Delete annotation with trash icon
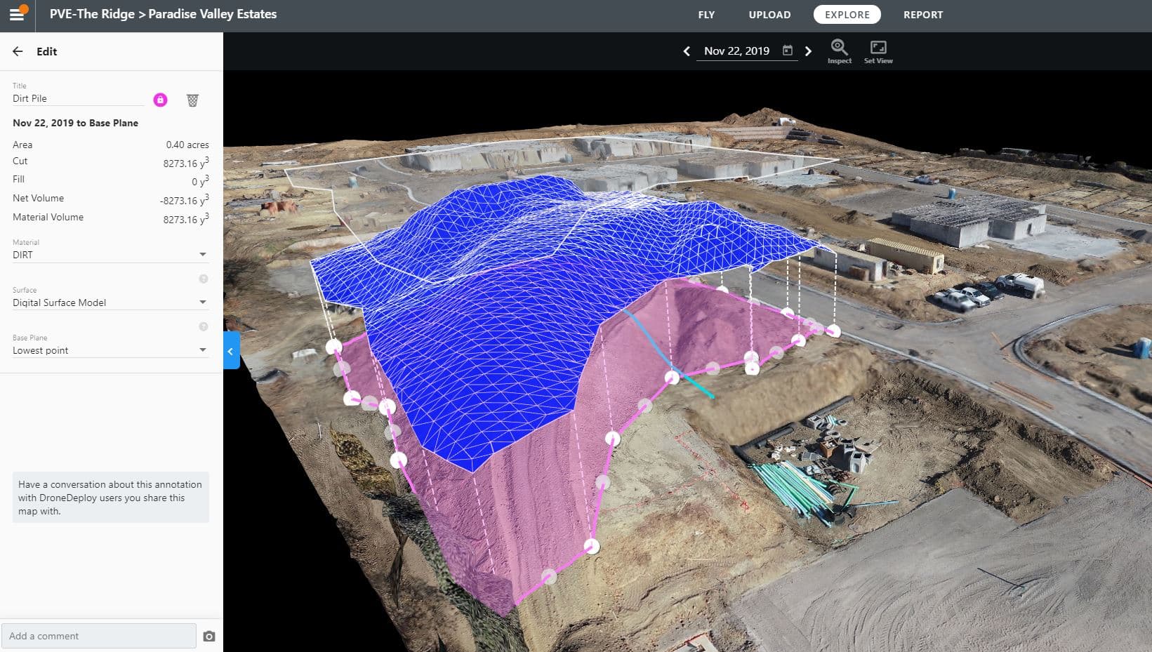1152x652 pixels. [x=192, y=100]
